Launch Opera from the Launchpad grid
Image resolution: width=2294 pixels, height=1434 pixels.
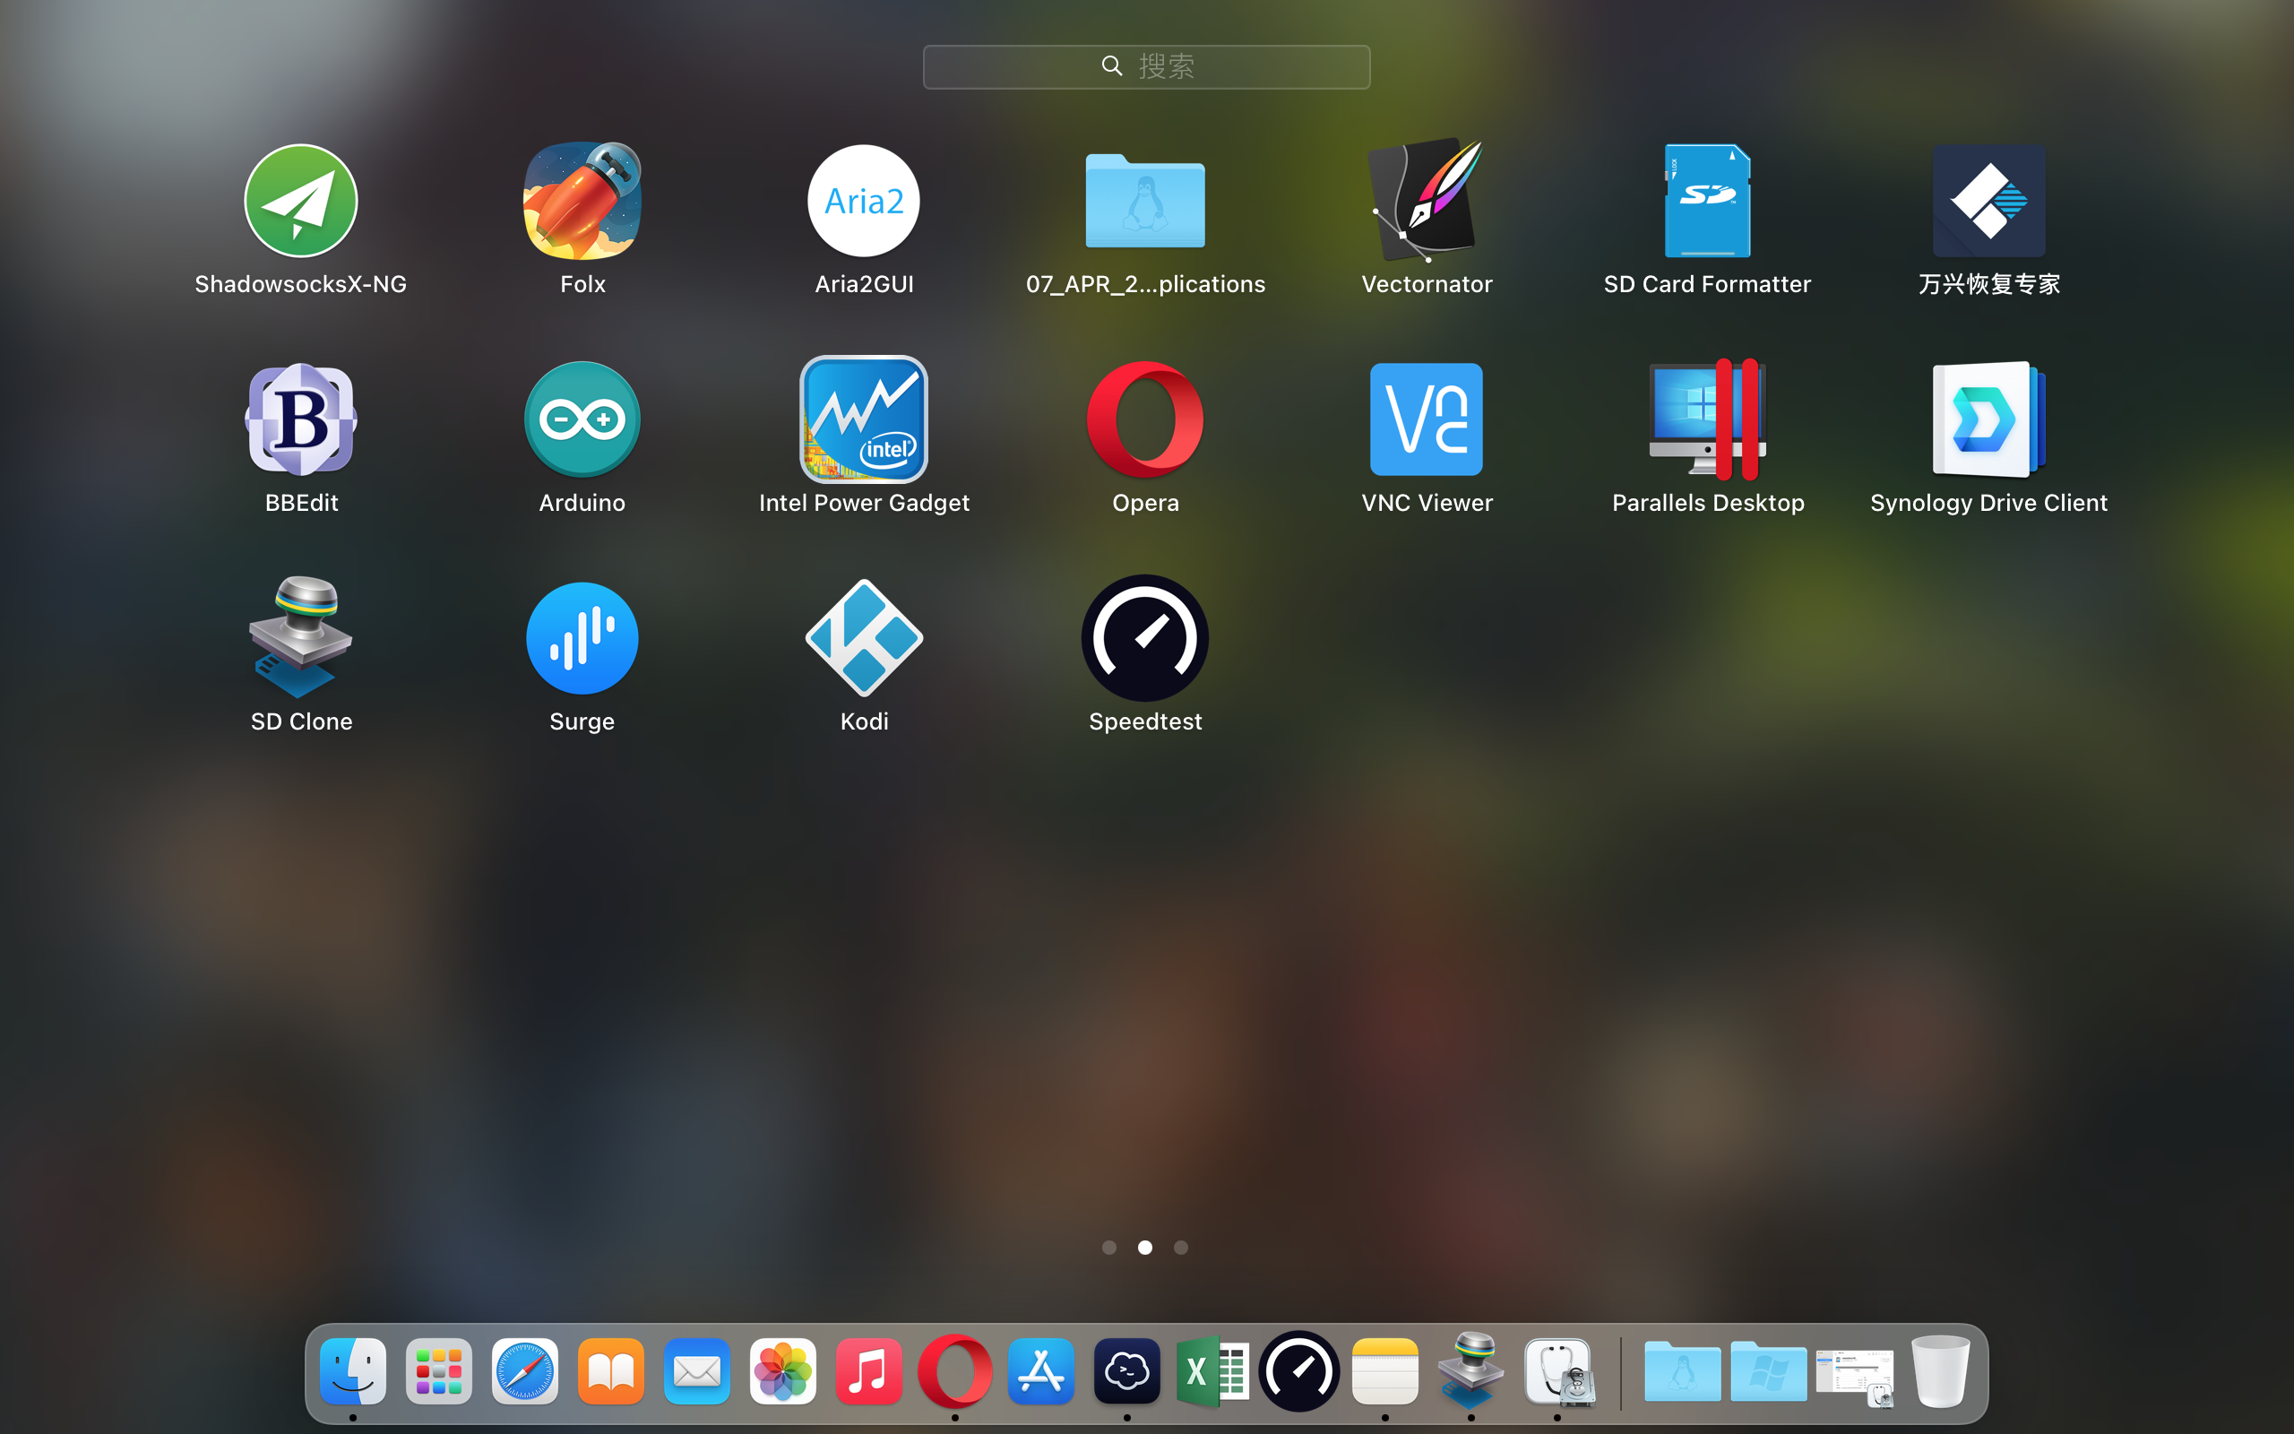click(1145, 419)
